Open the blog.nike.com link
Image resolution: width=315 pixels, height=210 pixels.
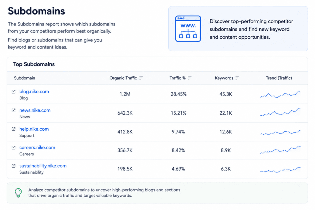coord(34,92)
